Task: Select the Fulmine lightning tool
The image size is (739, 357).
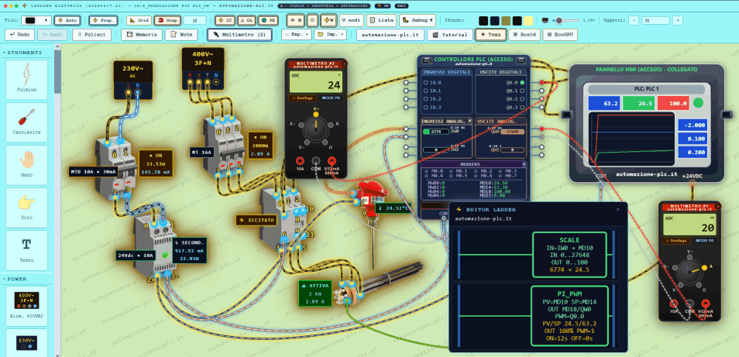Action: click(x=26, y=79)
